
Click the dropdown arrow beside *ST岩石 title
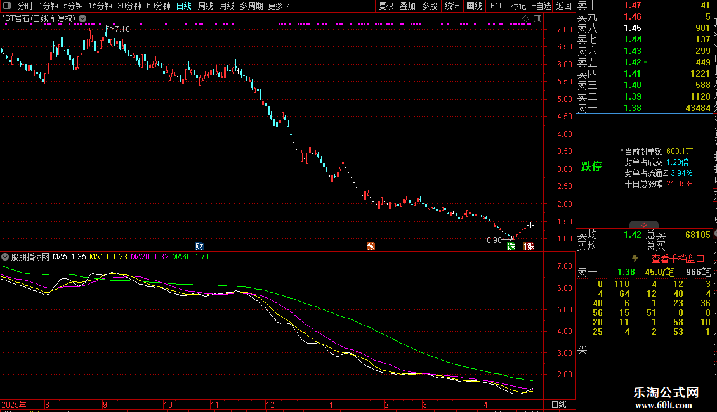coord(82,18)
